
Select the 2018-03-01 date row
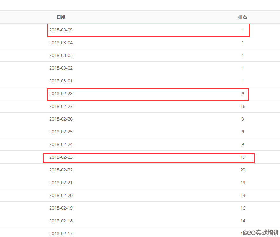point(61,81)
